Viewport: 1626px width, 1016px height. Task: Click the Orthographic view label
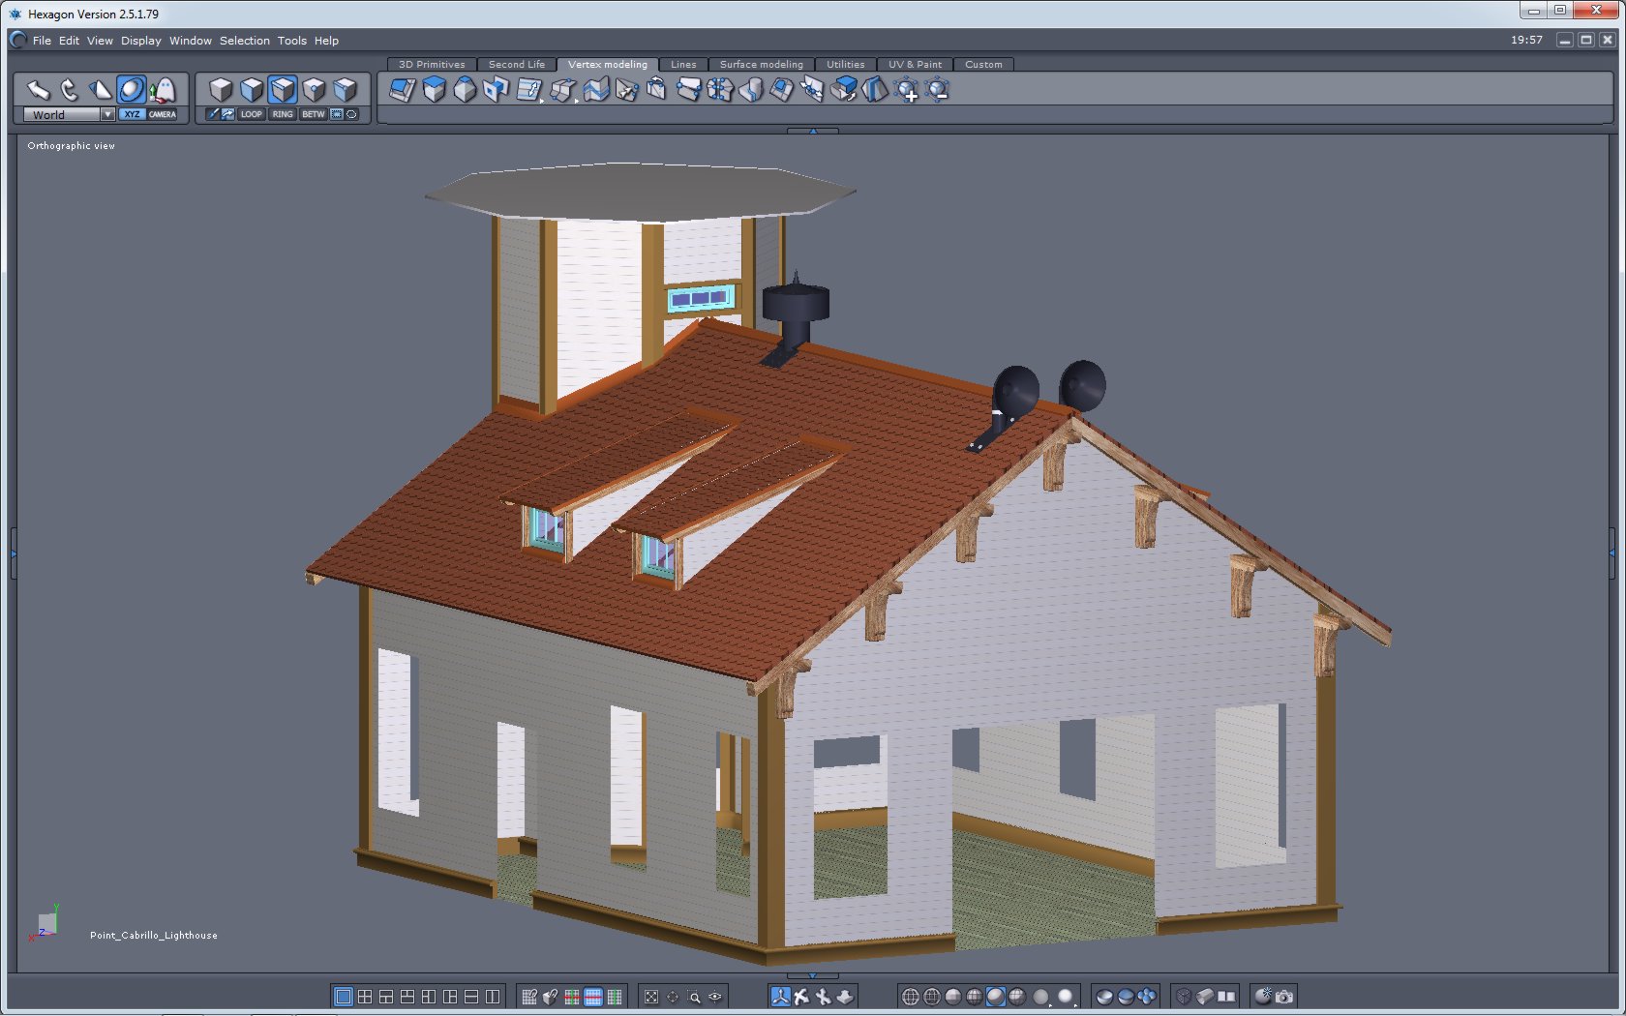pyautogui.click(x=71, y=146)
